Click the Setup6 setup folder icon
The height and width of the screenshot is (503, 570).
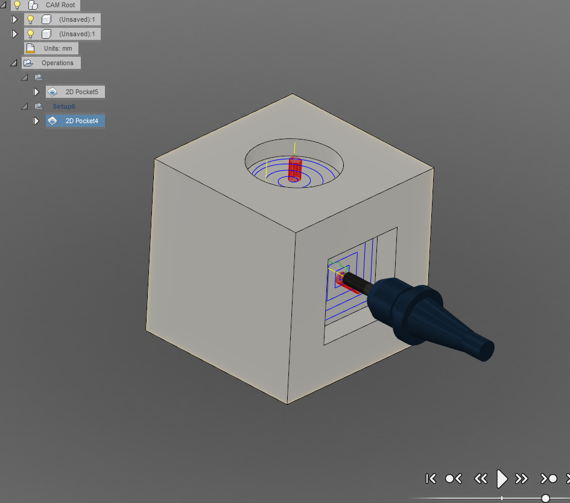tap(39, 106)
